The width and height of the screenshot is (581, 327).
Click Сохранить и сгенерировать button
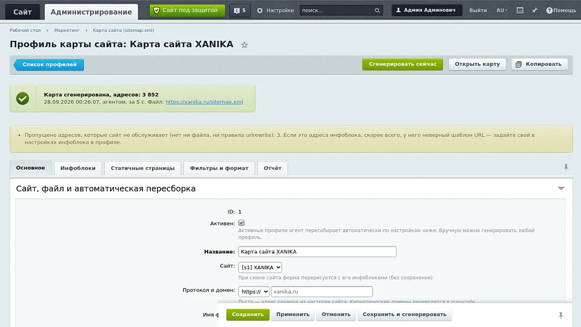click(x=405, y=315)
